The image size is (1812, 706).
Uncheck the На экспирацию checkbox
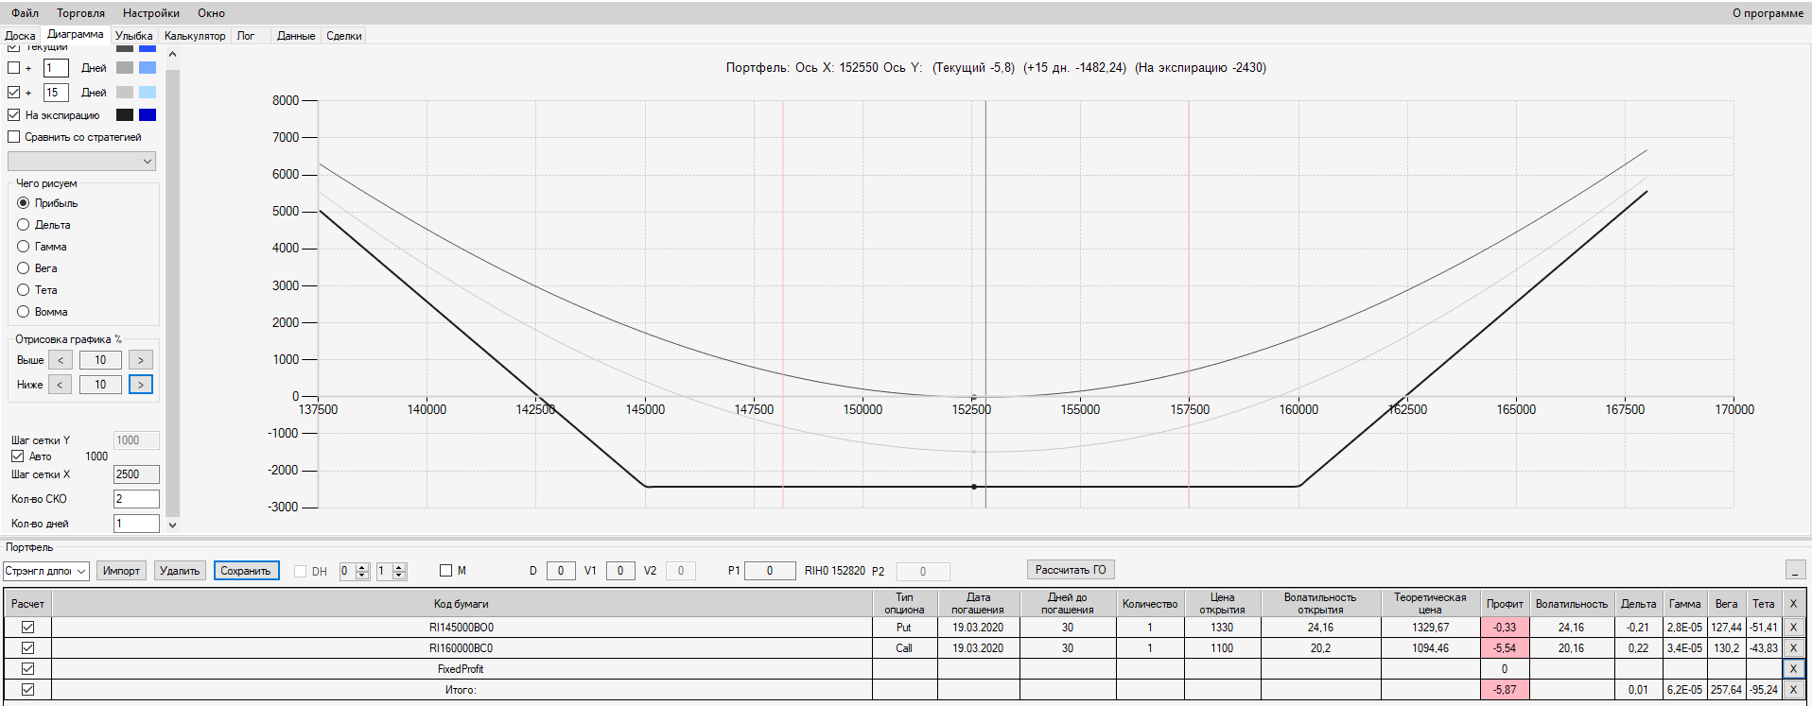coord(13,115)
